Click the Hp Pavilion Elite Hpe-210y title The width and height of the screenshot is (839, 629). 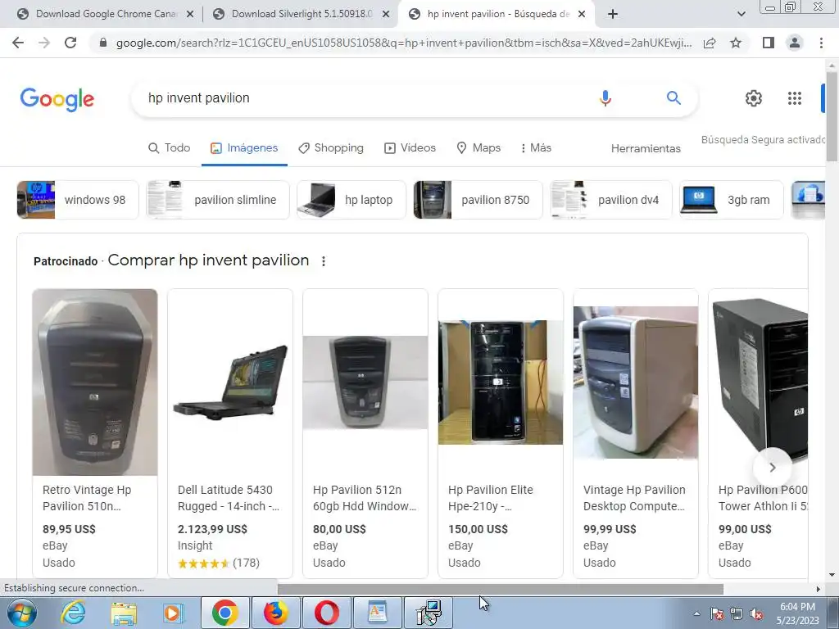click(x=490, y=498)
